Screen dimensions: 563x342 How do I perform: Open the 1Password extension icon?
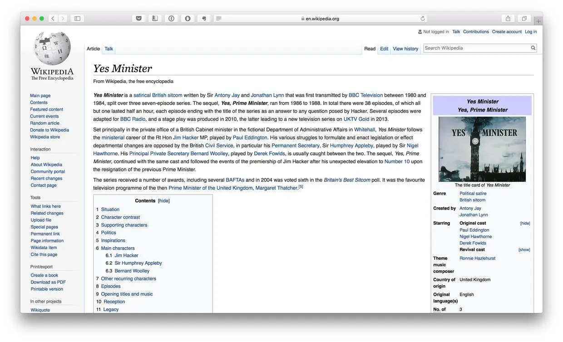point(171,19)
